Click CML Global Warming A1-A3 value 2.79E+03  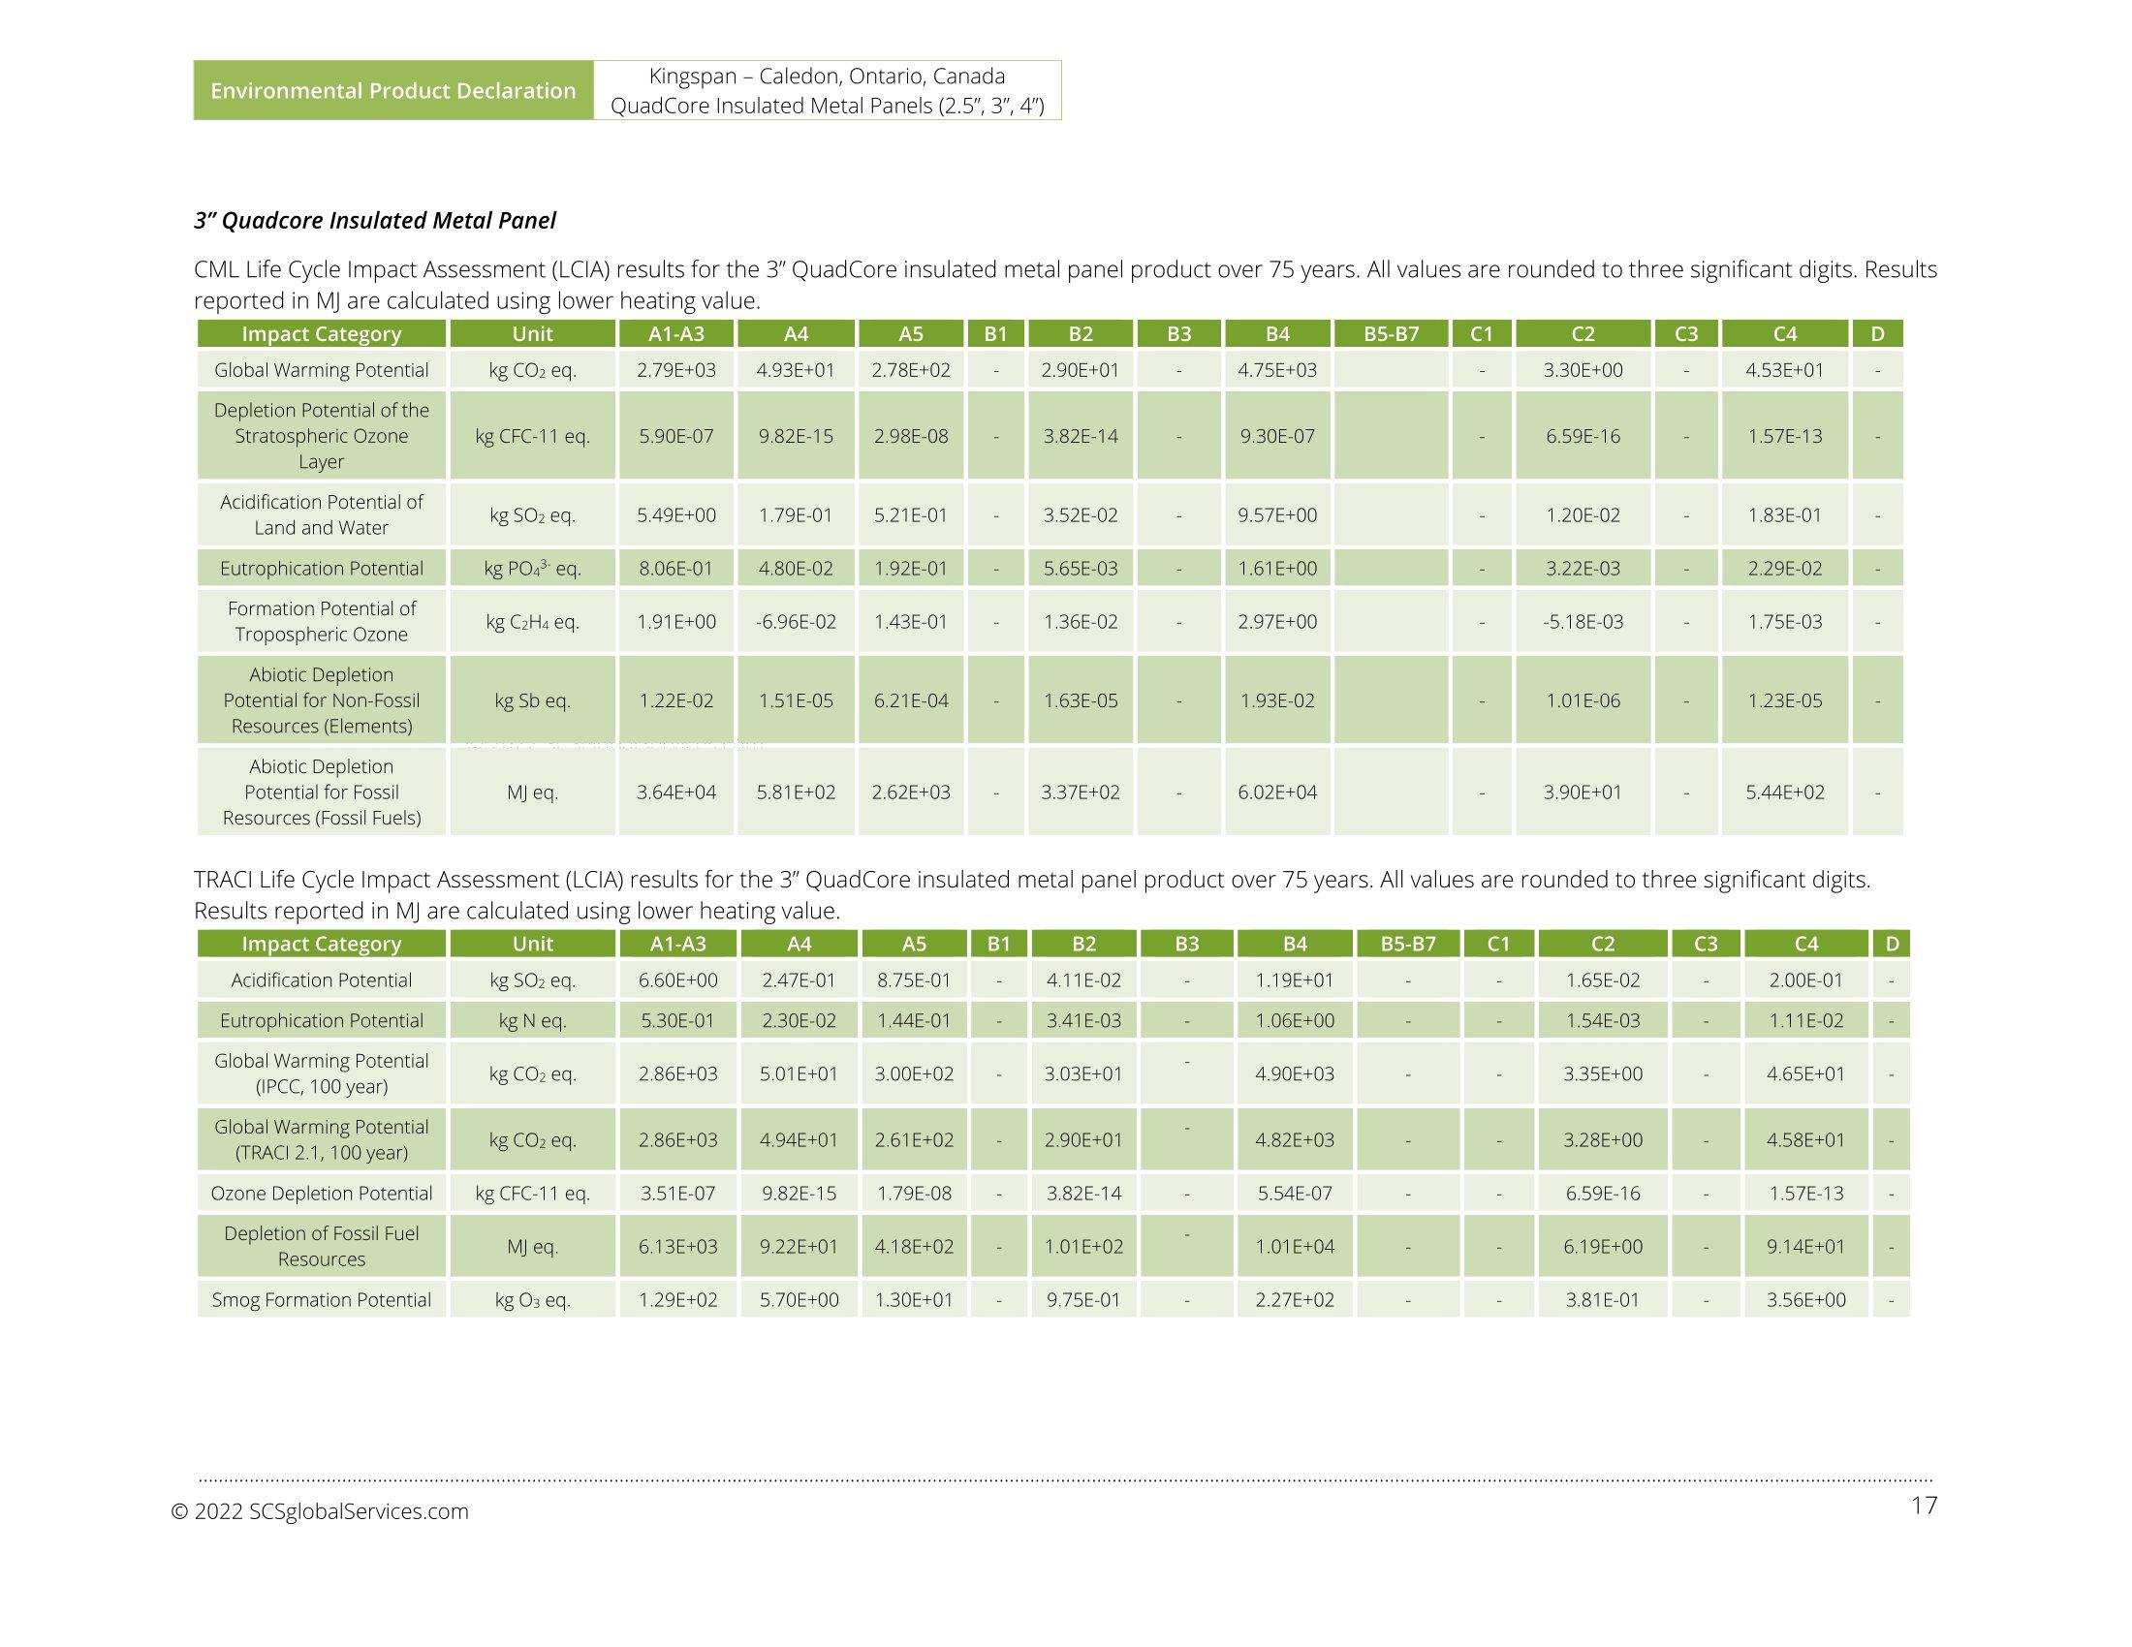click(x=676, y=370)
